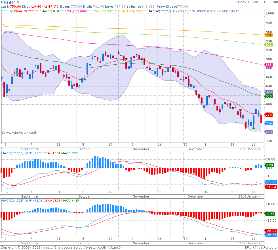
Task: Click the blue -26.76 value tag
Action: pos(271,235)
